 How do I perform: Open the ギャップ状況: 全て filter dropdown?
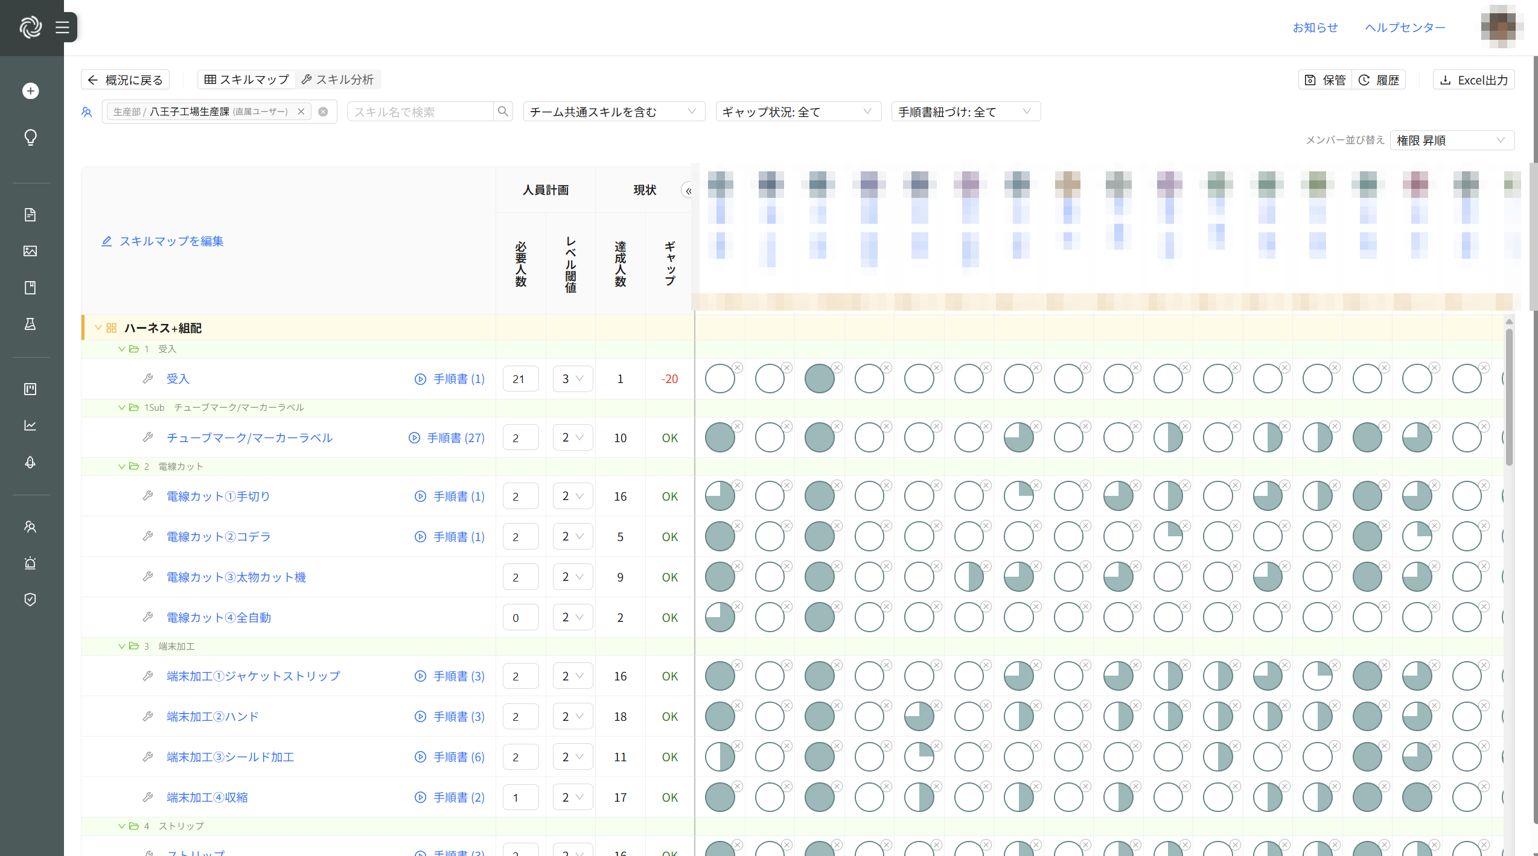(798, 112)
